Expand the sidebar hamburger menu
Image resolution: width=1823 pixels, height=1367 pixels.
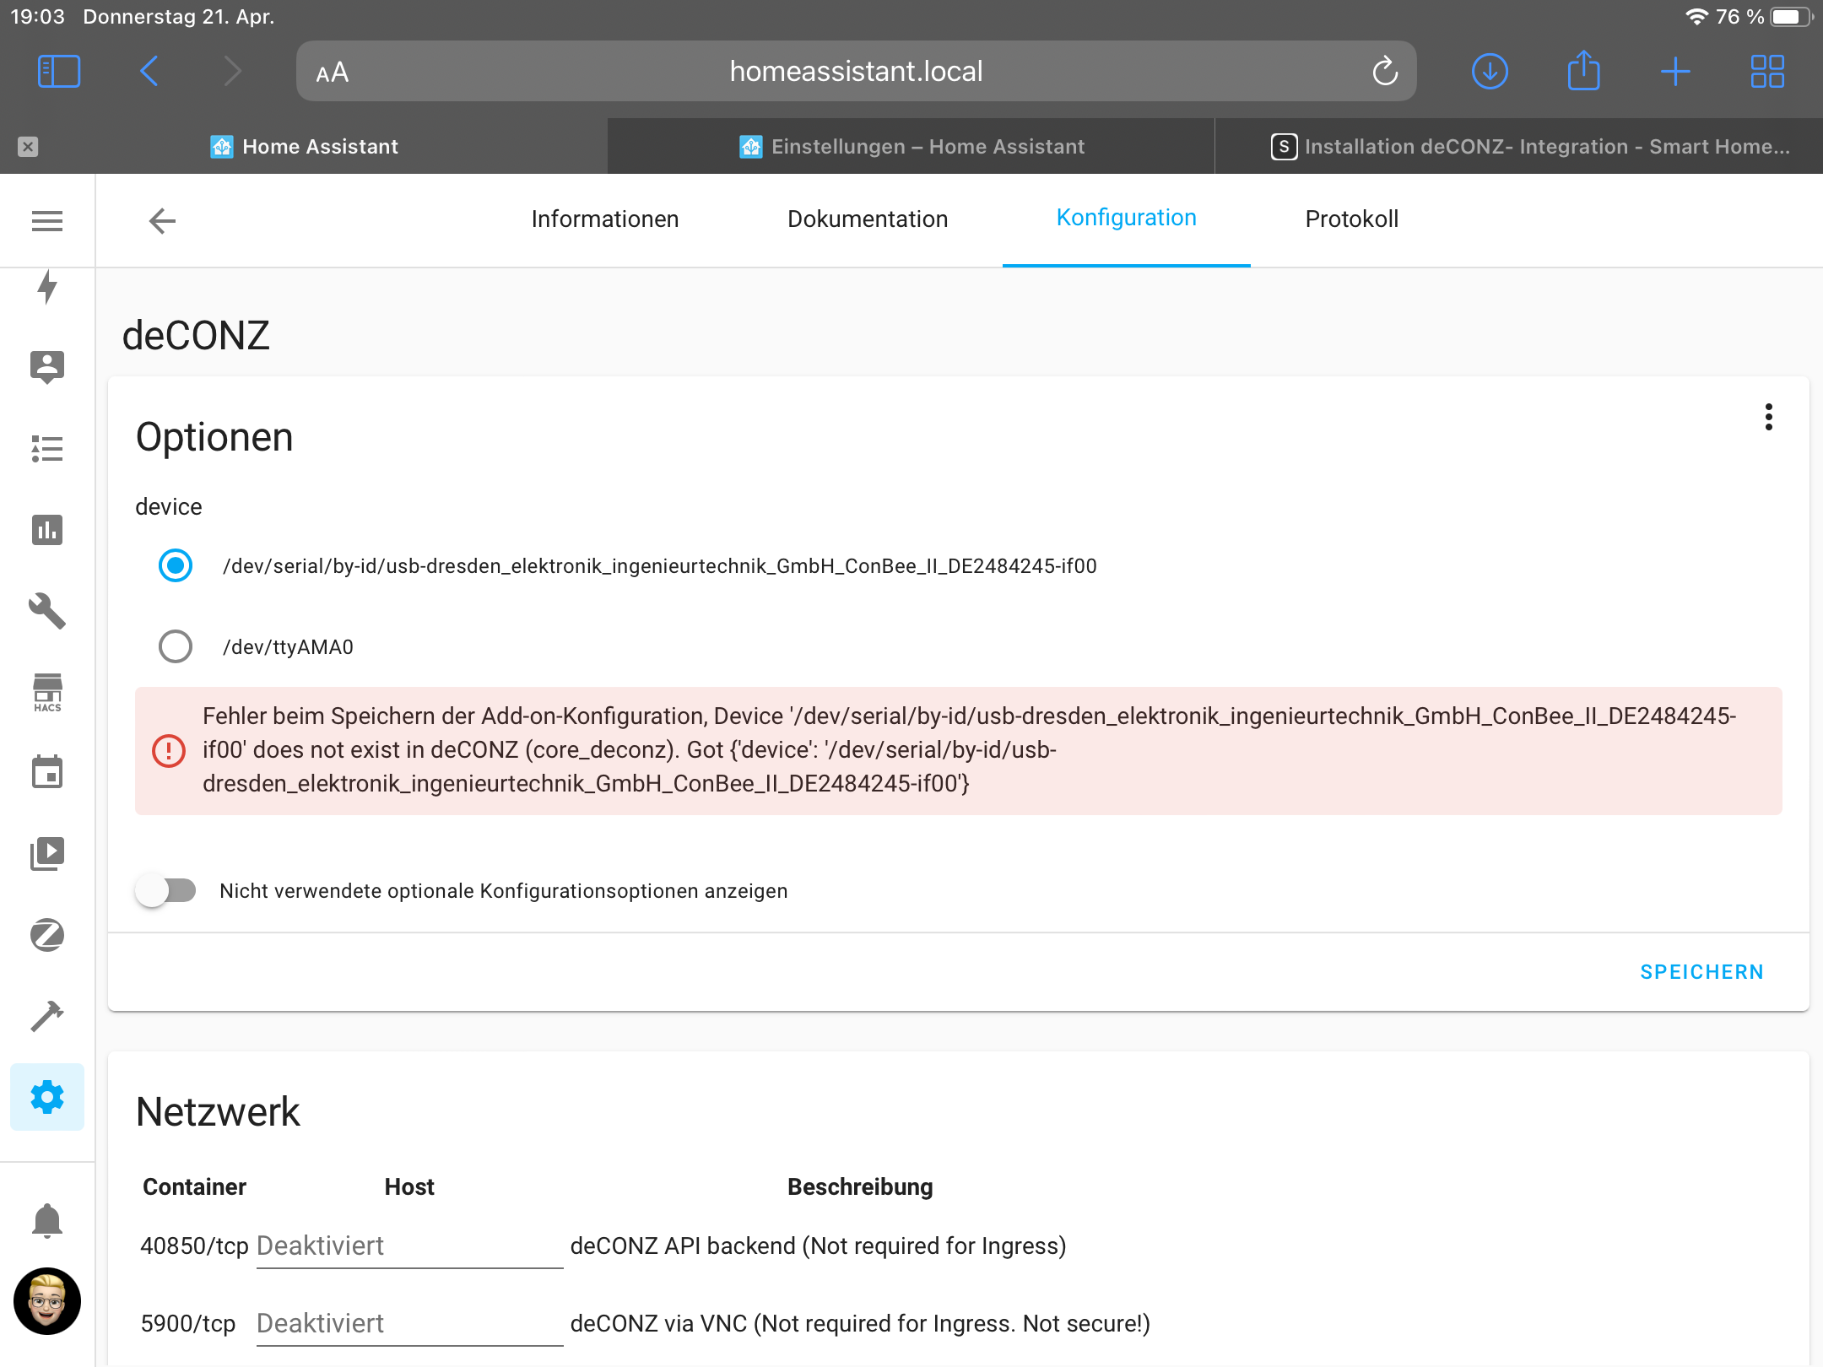(x=47, y=221)
